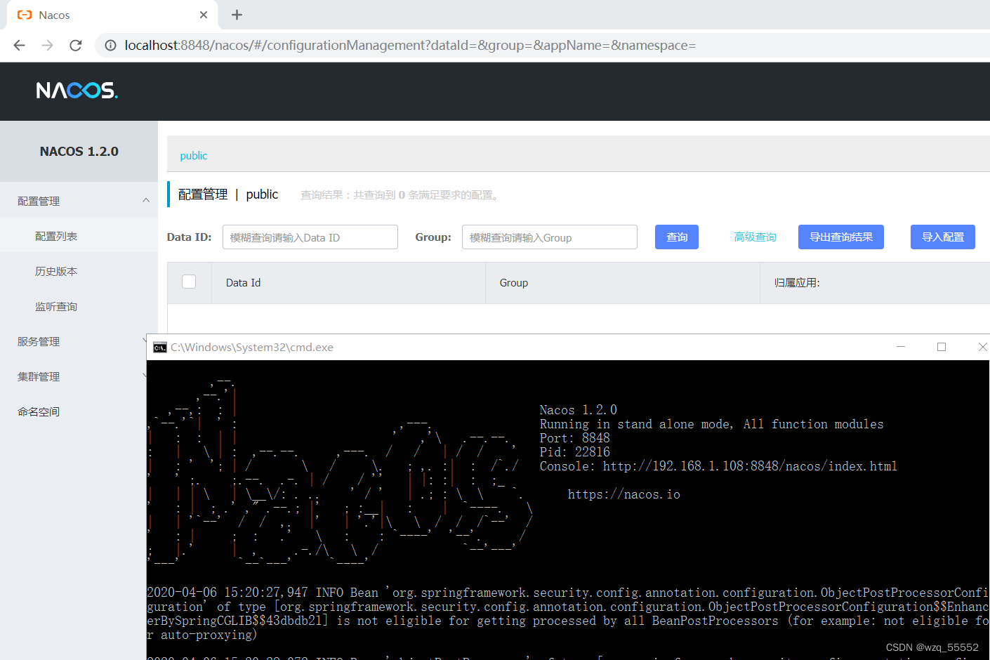990x660 pixels.
Task: Open a new browser tab
Action: point(237,15)
